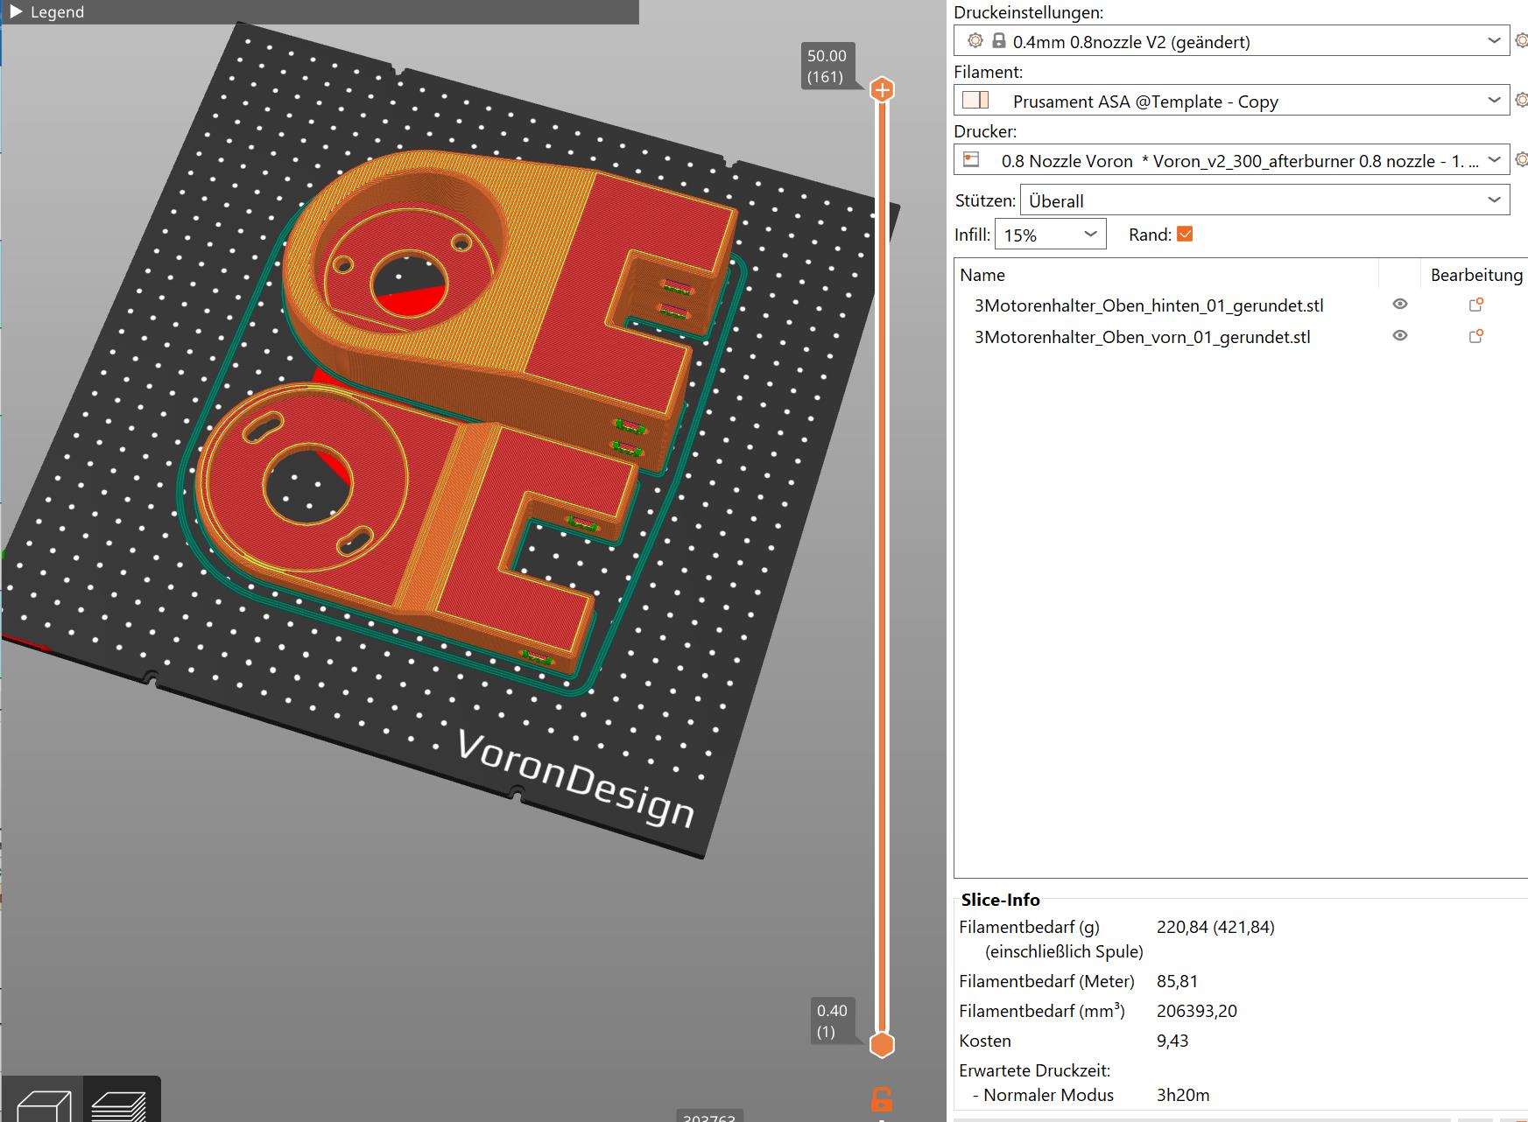Open the Stützen dropdown showing Überall
The width and height of the screenshot is (1528, 1122).
click(x=1264, y=200)
